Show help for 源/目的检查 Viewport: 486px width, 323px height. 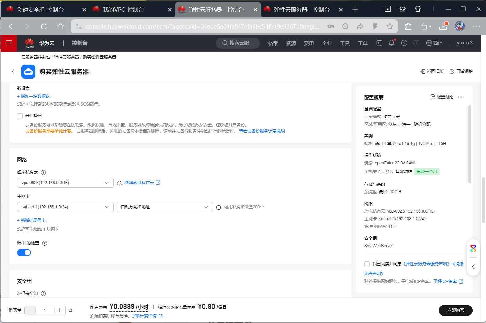[x=44, y=243]
